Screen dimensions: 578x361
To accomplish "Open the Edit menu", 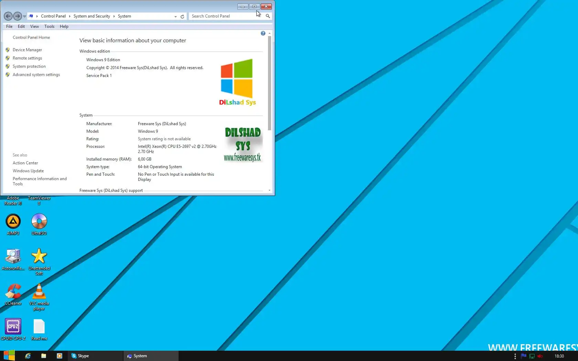I will [x=21, y=26].
